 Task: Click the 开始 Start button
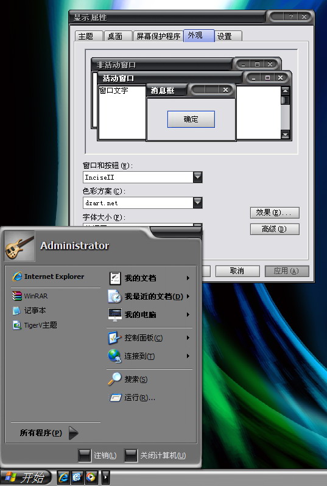[26, 477]
